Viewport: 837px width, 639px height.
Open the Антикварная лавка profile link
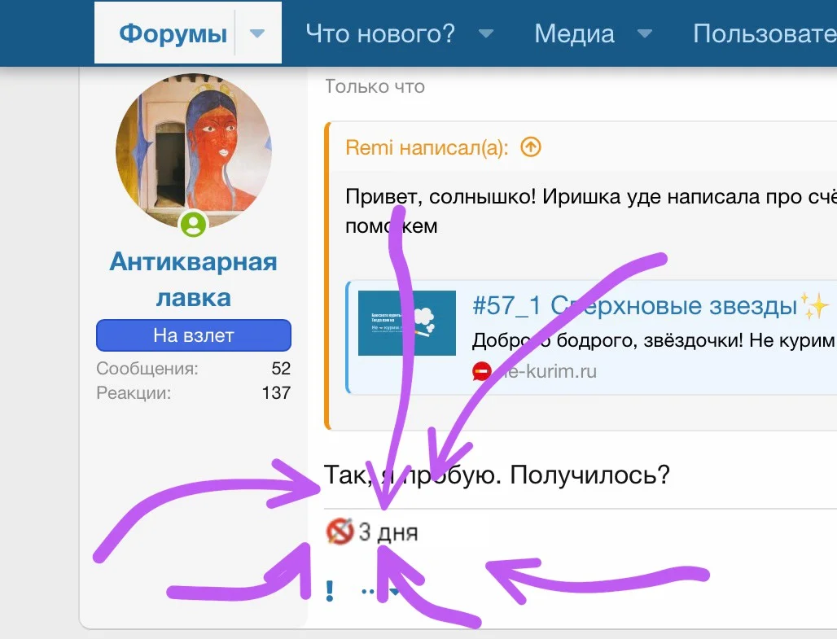click(193, 278)
